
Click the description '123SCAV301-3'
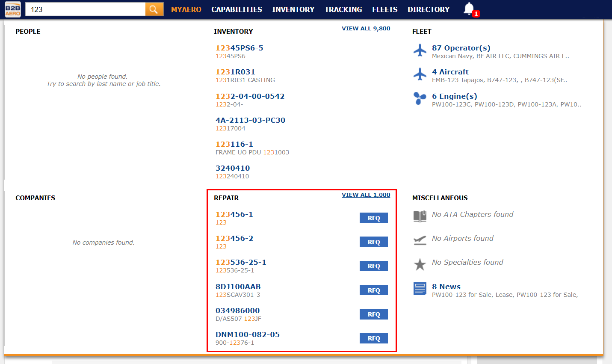tap(238, 295)
